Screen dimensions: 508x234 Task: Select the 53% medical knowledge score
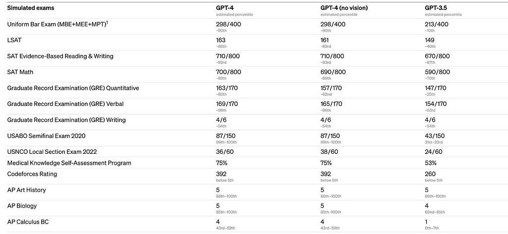[431, 163]
